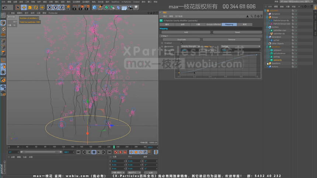The image size is (317, 178).
Task: Activate the Move tool in top toolbar
Action: coord(24,8)
